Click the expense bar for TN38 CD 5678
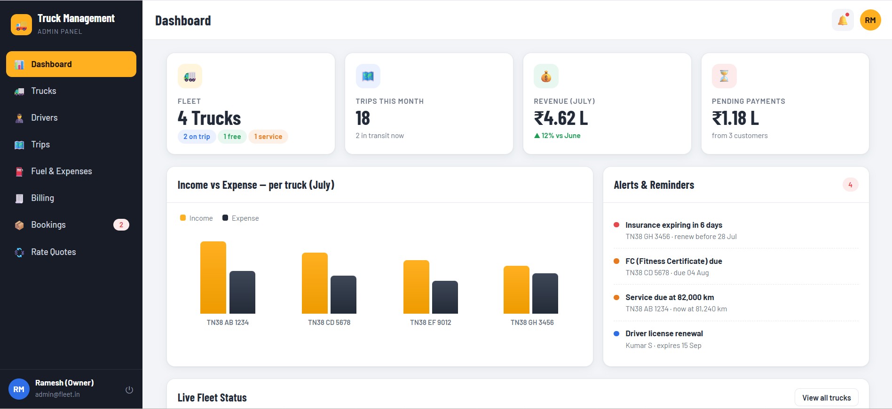Viewport: 892px width, 409px height. tap(343, 294)
